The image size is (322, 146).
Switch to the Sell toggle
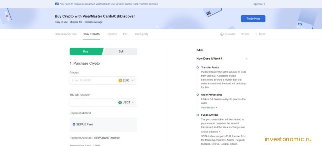pos(120,52)
